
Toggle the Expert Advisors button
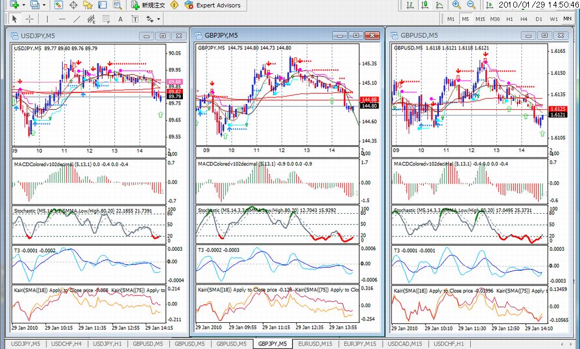tap(212, 5)
